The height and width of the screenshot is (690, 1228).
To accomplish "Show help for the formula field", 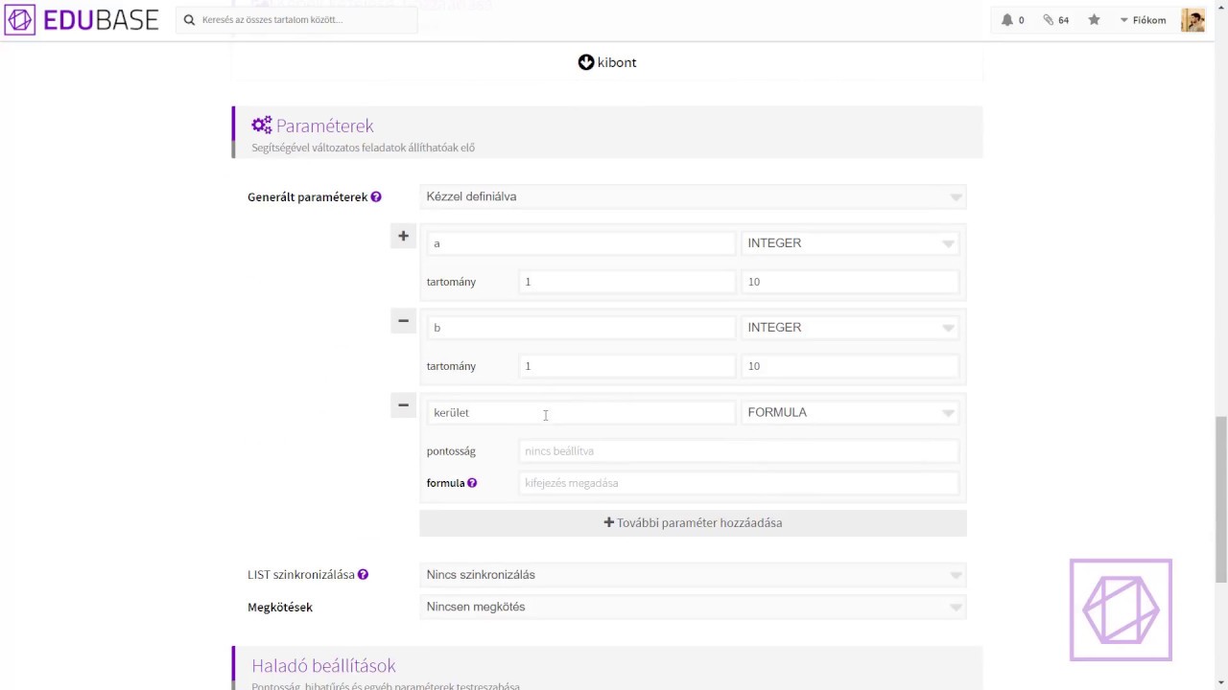I will (472, 483).
